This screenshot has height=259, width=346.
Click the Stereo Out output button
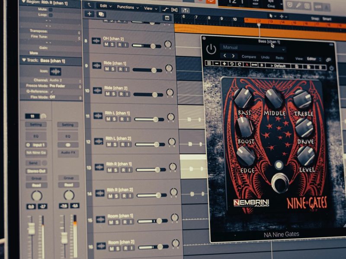pos(36,171)
